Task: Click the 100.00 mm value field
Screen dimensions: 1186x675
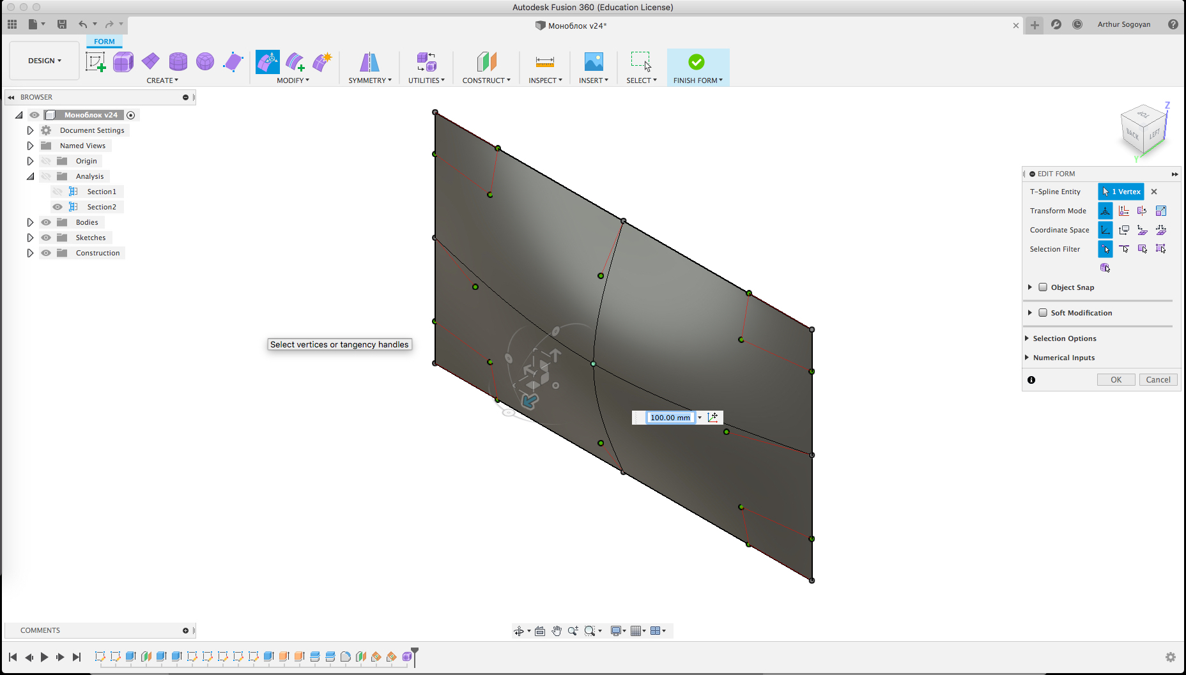Action: coord(670,417)
